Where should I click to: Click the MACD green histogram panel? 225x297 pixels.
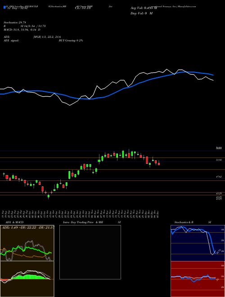coord(27,279)
